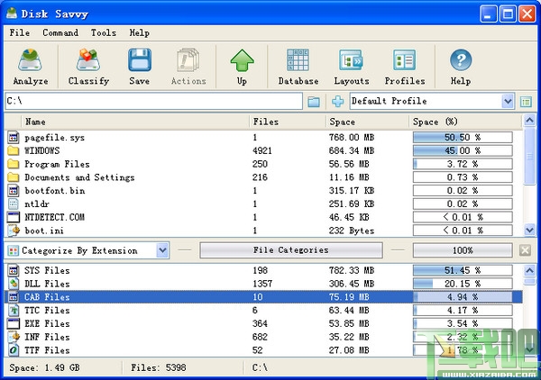Open the Command menu
Viewport: 541px width, 380px height.
point(60,32)
